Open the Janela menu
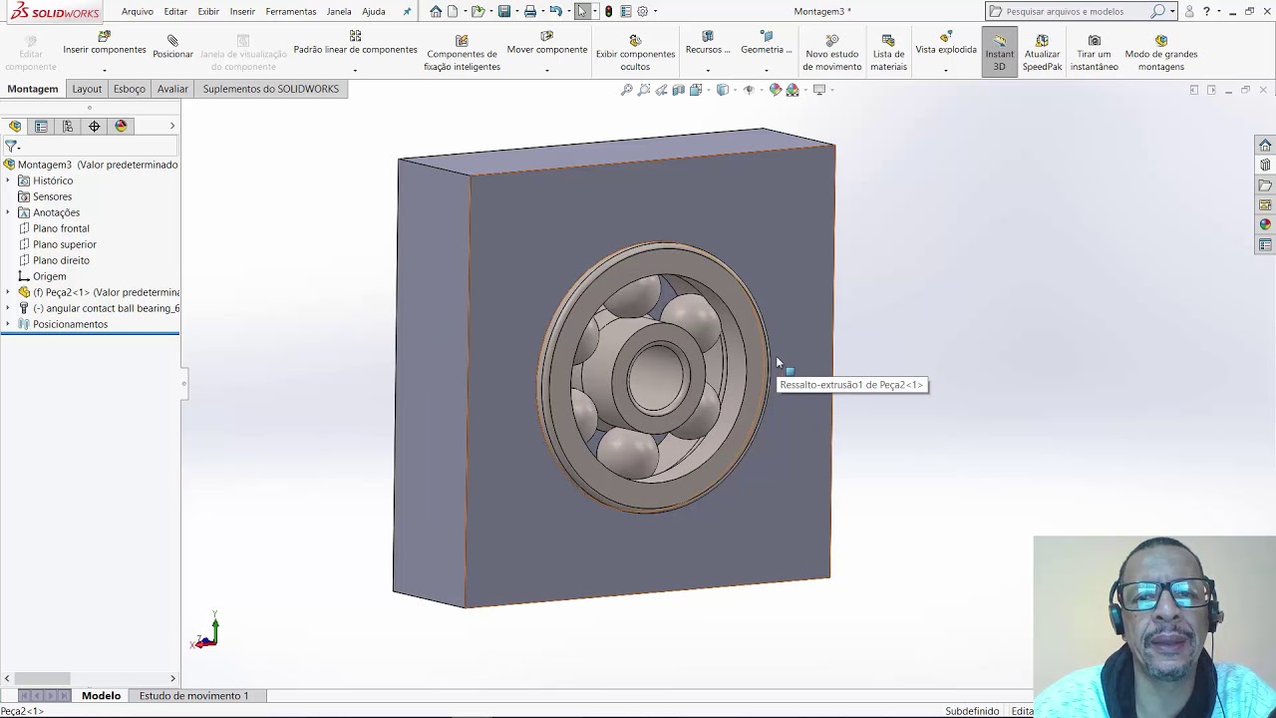Screen dimensions: 1276x718 pos(339,11)
